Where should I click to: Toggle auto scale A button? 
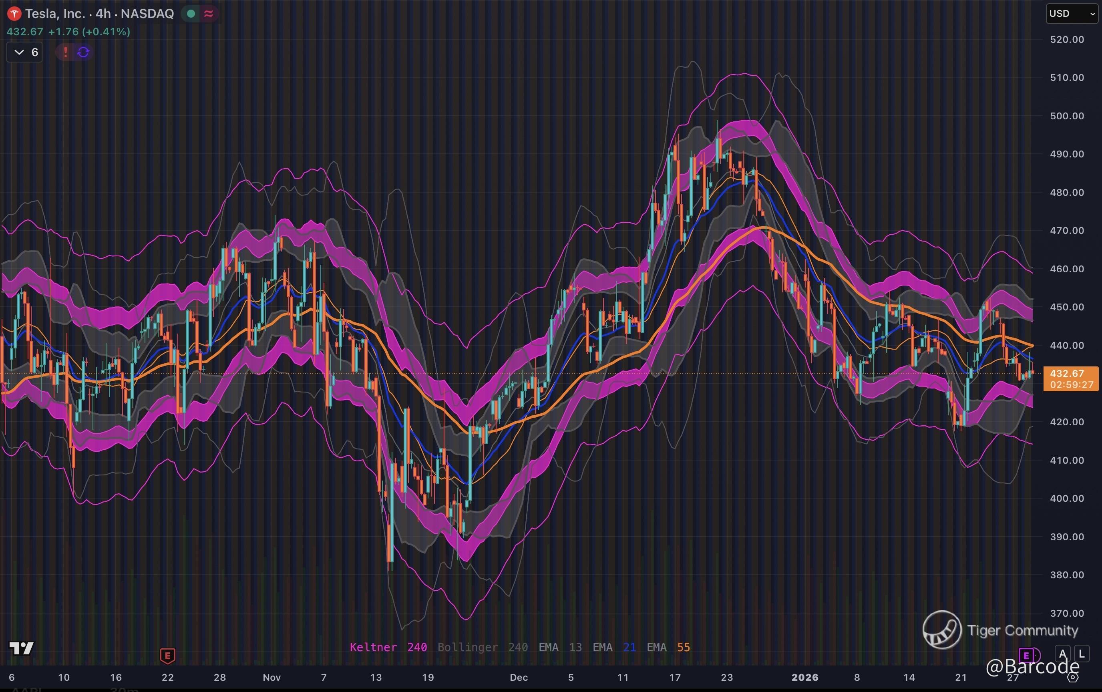[1062, 654]
